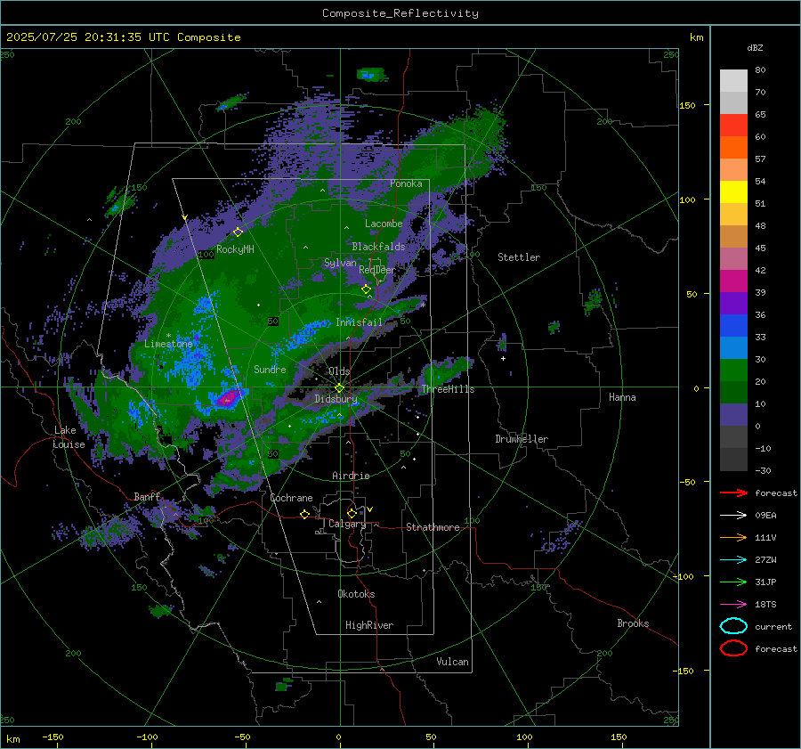Click the white 09EA arrow legend icon
Image resolution: width=801 pixels, height=749 pixels.
tap(733, 515)
